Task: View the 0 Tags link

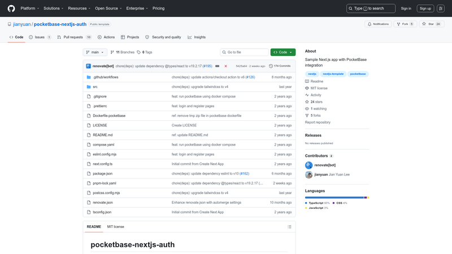Action: point(145,52)
